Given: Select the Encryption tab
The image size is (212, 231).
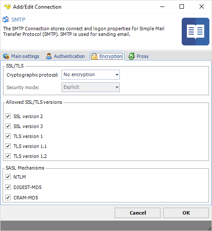Looking at the screenshot, I should tap(107, 56).
